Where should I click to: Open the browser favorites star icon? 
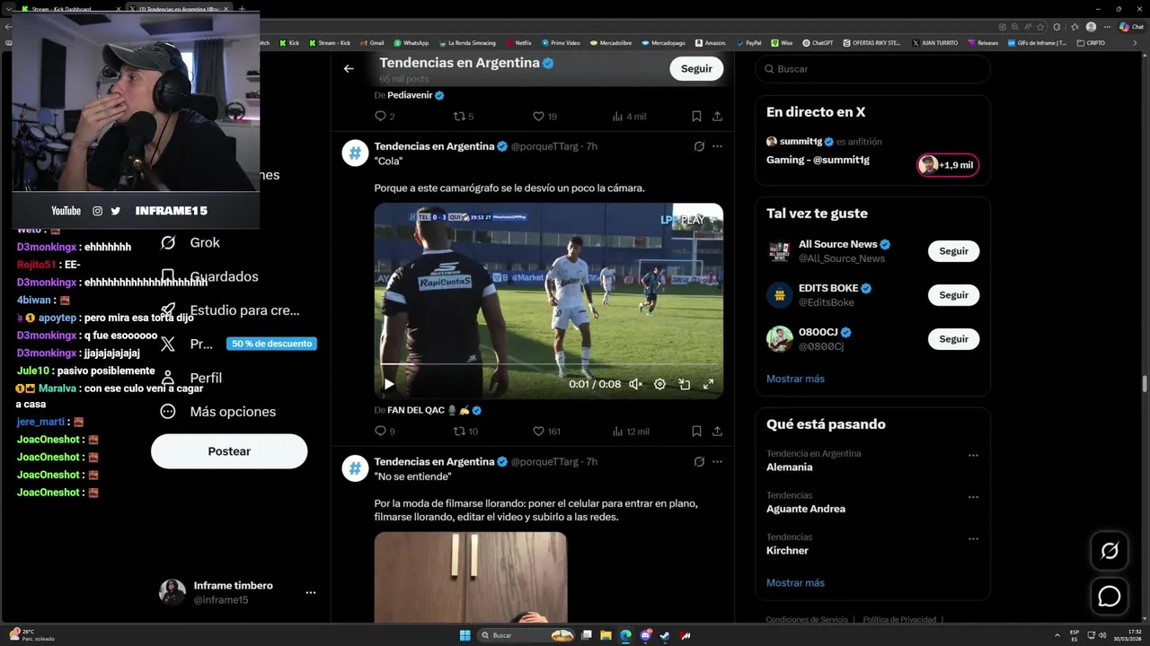click(1075, 27)
